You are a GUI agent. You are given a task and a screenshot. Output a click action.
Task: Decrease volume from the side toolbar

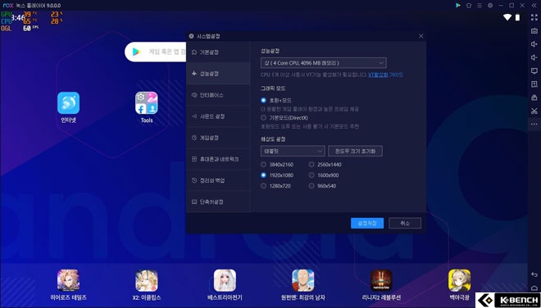coord(534,57)
